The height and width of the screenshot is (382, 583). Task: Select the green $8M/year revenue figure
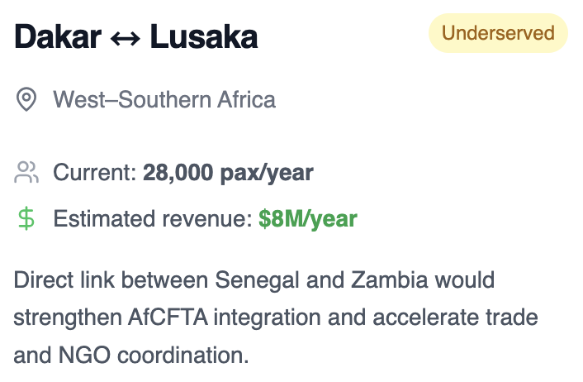(x=308, y=219)
